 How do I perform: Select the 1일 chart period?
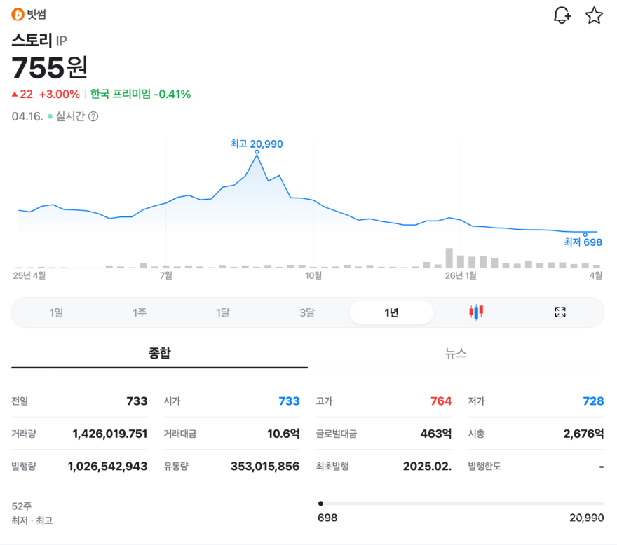(56, 312)
